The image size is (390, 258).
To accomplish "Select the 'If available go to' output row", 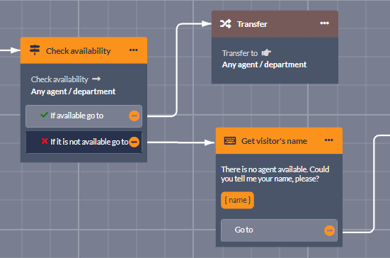I will pos(84,116).
